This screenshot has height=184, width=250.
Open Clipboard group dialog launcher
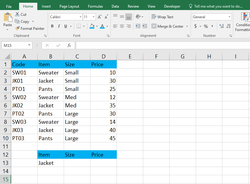[45, 36]
